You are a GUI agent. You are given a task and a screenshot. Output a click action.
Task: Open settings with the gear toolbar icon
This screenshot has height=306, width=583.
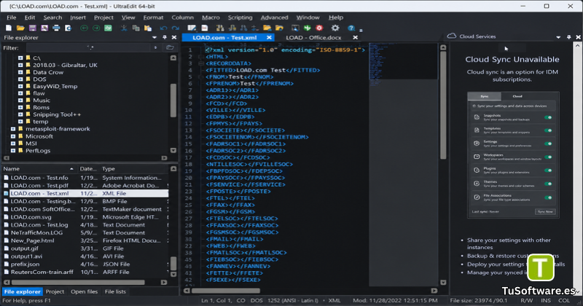click(335, 28)
